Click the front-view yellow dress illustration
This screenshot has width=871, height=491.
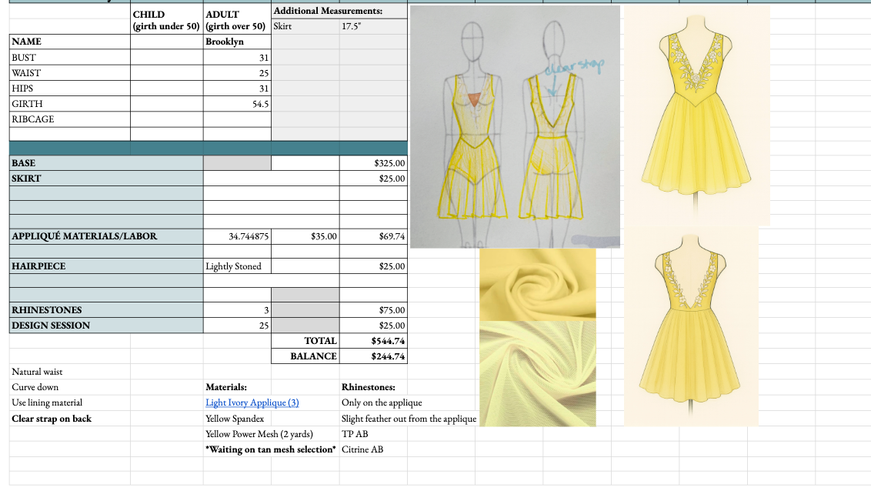click(696, 115)
